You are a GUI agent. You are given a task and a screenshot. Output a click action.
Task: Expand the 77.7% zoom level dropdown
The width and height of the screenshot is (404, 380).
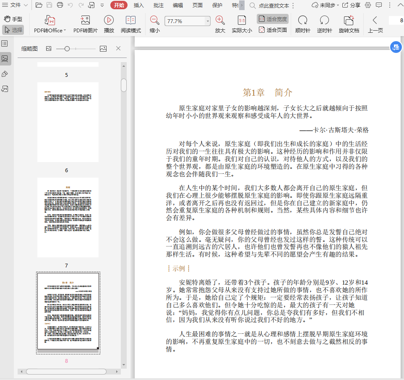[x=208, y=21]
